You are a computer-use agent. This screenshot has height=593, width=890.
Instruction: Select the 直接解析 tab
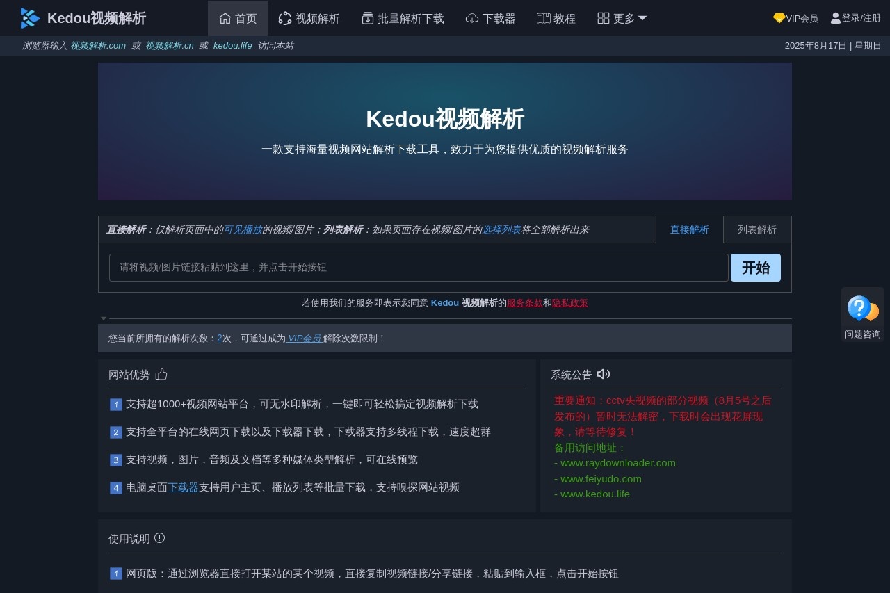tap(689, 229)
